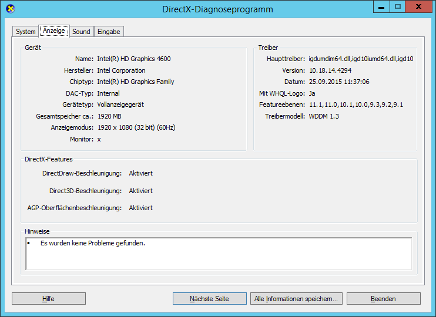Click the 'Anzeigemodus:' label
This screenshot has width=436, height=317.
(72, 127)
